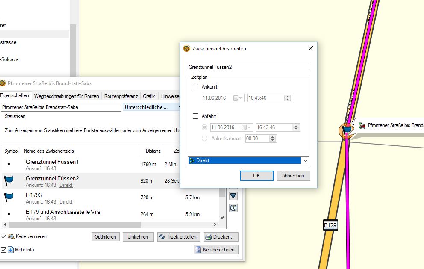Image resolution: width=424 pixels, height=269 pixels.
Task: Click the clock icon beside the waypoint list
Action: click(x=233, y=208)
